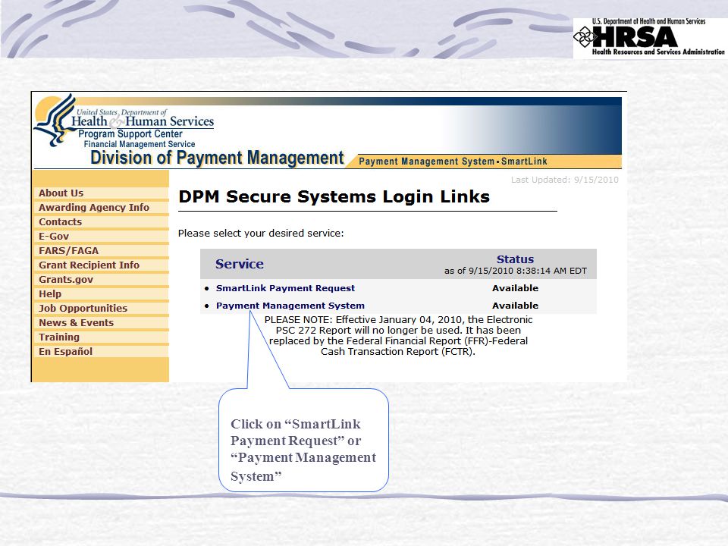Open the About Us sidebar link
Screen dimensions: 728x546
coord(61,193)
